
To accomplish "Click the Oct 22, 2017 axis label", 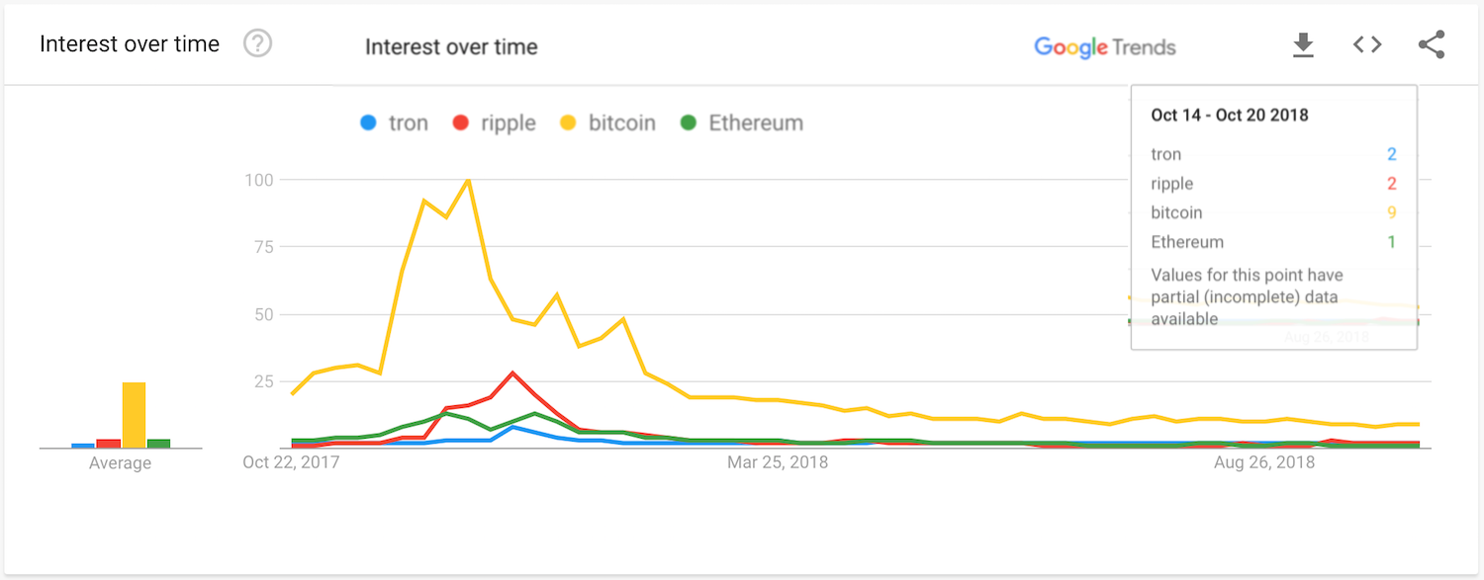I will [x=292, y=461].
